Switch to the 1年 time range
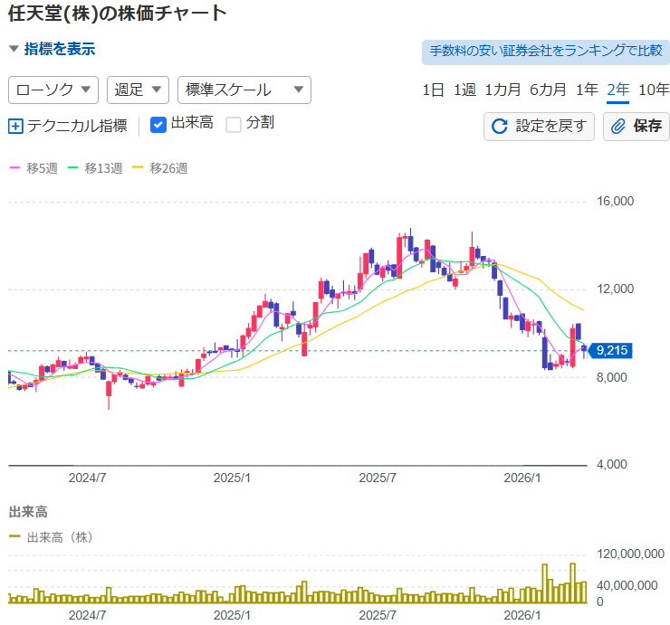Image resolution: width=670 pixels, height=625 pixels. click(587, 90)
